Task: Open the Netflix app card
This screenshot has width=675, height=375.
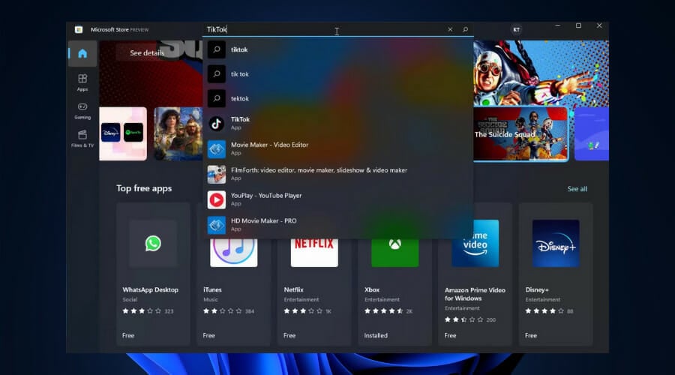Action: pyautogui.click(x=313, y=292)
